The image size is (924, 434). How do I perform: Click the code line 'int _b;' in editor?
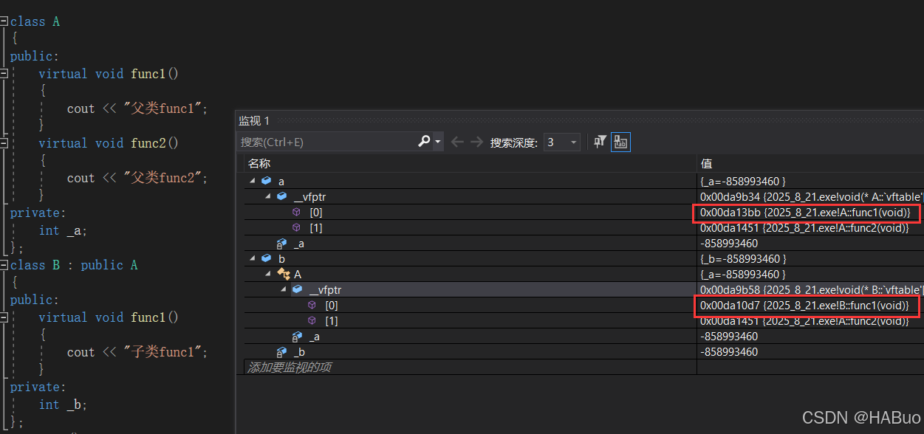click(x=64, y=404)
